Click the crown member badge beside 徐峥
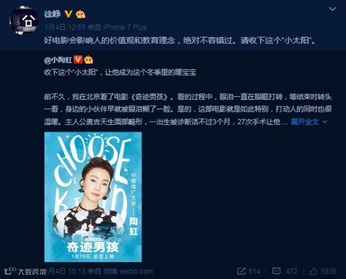The image size is (346, 279). point(81,14)
